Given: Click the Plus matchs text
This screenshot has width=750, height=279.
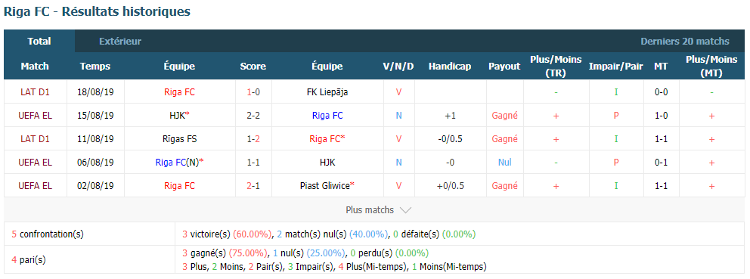Looking at the screenshot, I should 370,210.
